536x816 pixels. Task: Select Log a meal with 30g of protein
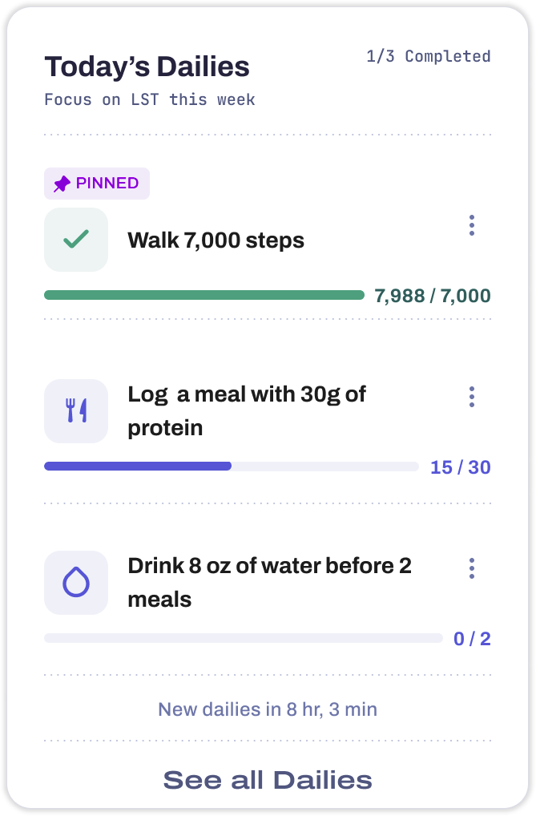pos(247,411)
